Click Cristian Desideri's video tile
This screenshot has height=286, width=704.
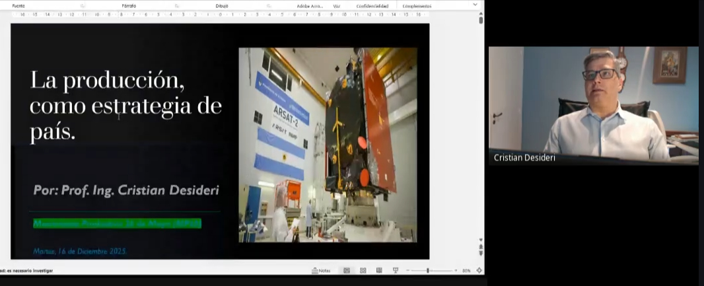pos(593,106)
